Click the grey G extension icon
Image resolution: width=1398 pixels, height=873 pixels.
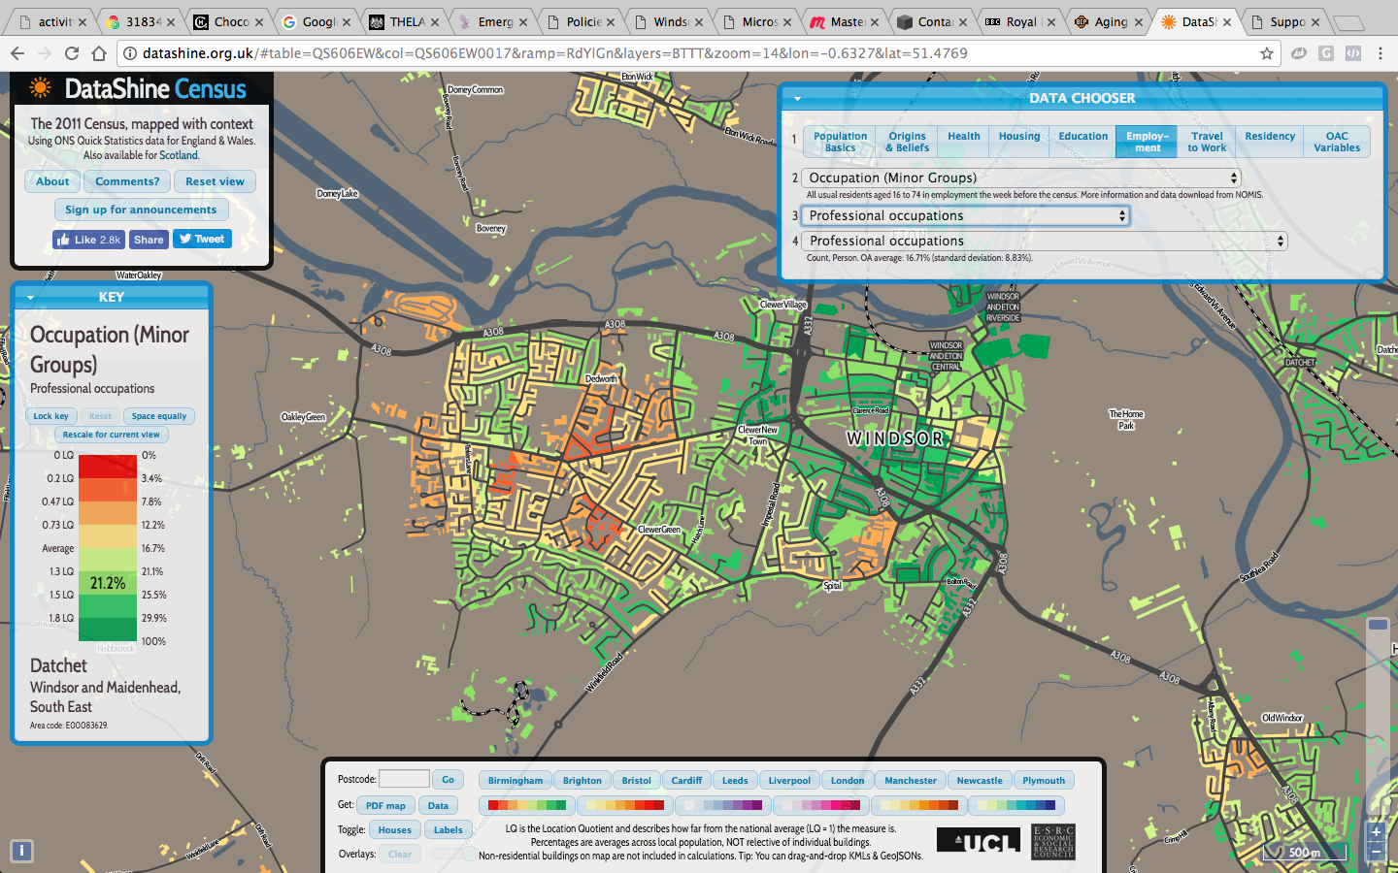(x=1326, y=53)
